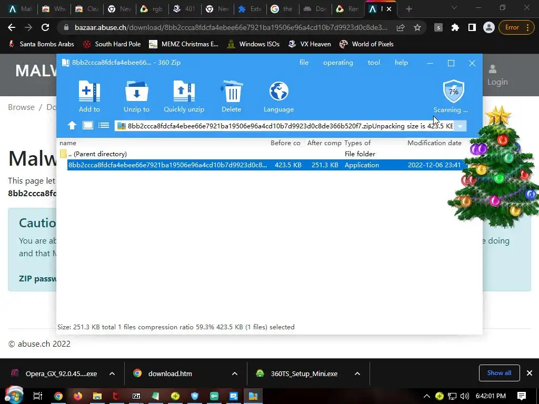This screenshot has height=404, width=539.
Task: Go up one directory with the arrow
Action: [72, 125]
